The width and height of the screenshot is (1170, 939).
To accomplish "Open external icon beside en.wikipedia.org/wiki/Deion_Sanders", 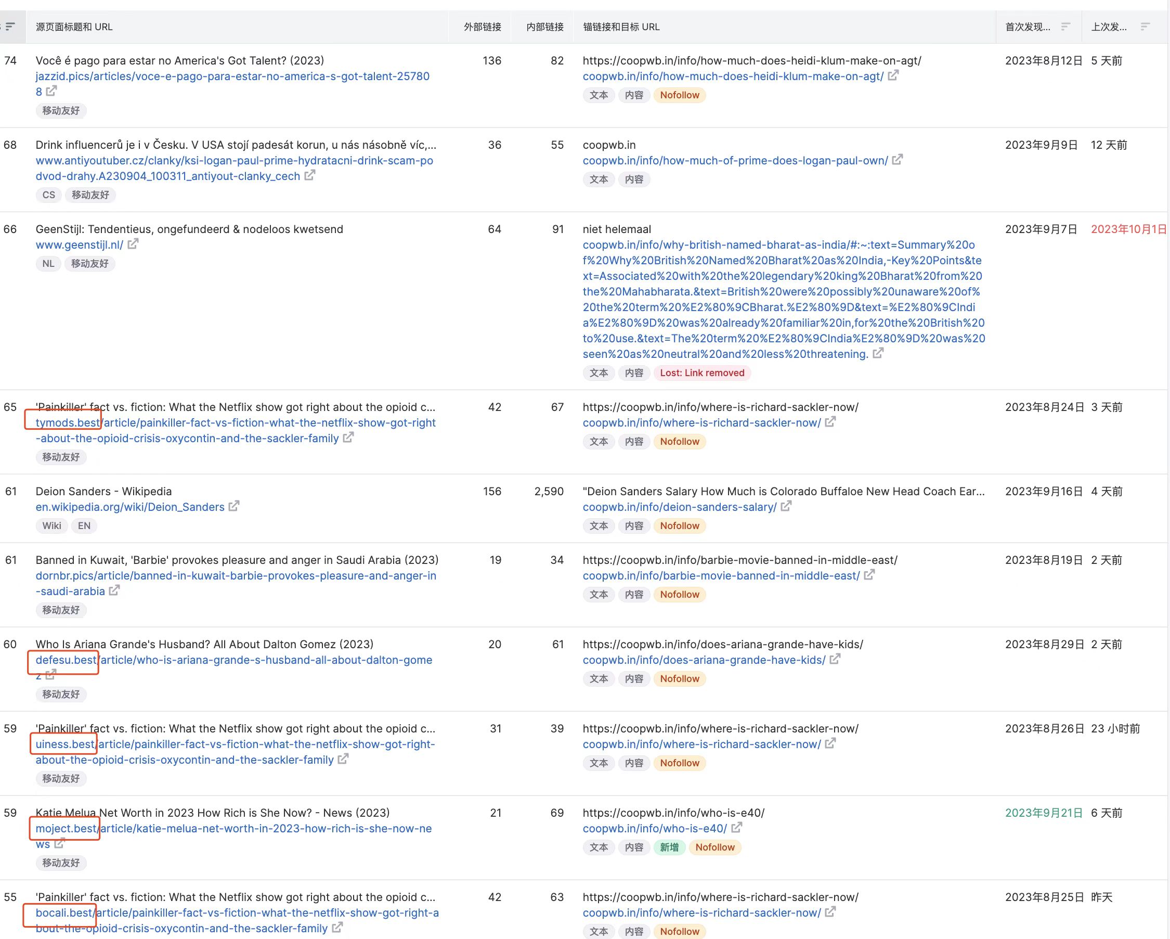I will click(x=234, y=506).
